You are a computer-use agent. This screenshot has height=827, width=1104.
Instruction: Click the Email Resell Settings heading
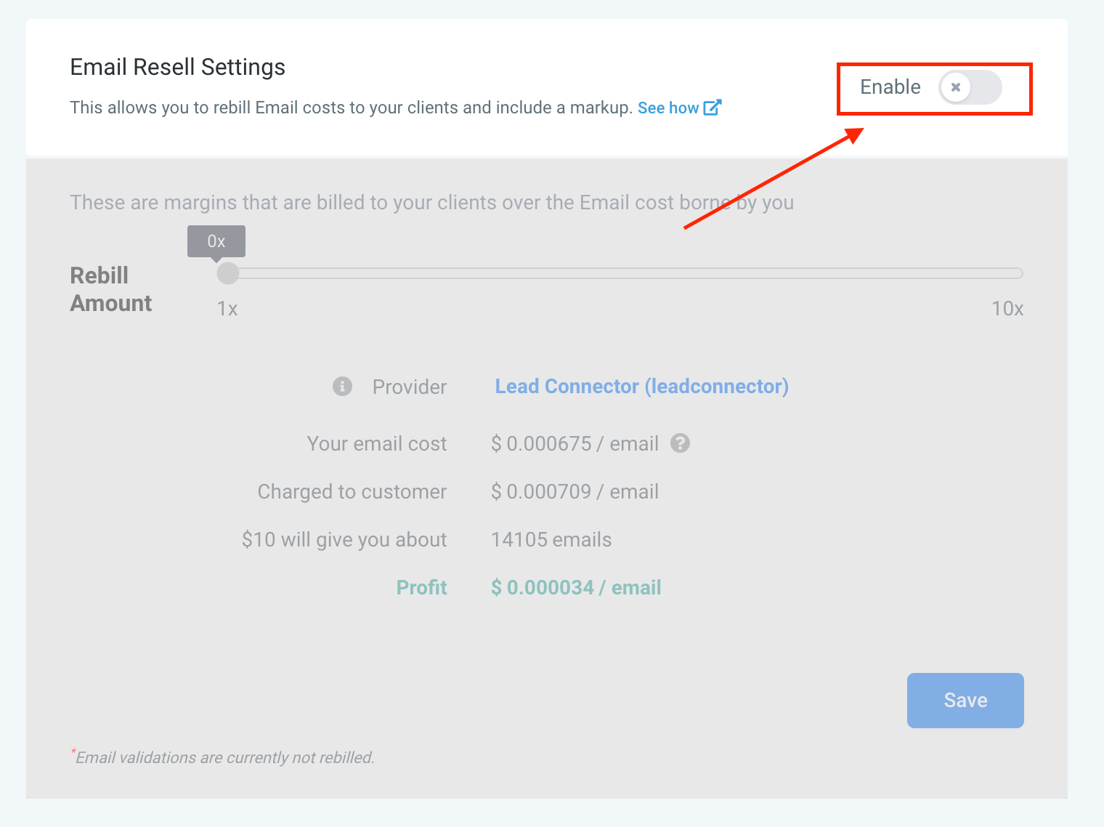coord(178,67)
